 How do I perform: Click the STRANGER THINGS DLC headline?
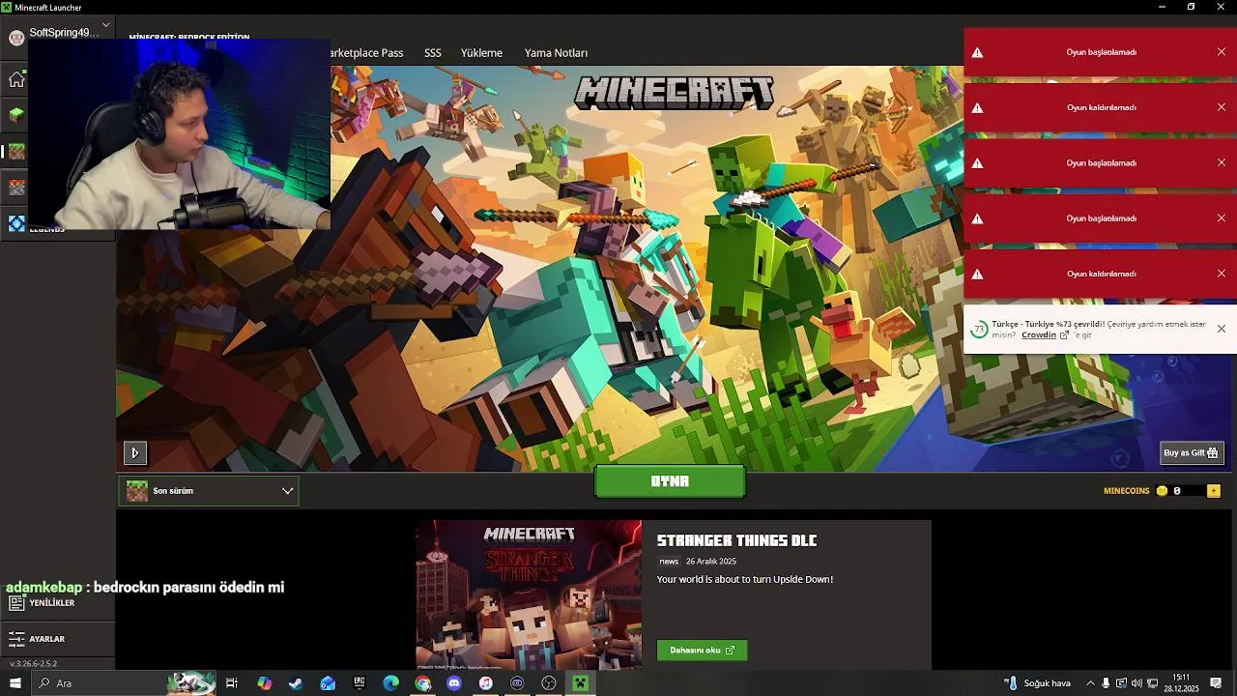737,540
